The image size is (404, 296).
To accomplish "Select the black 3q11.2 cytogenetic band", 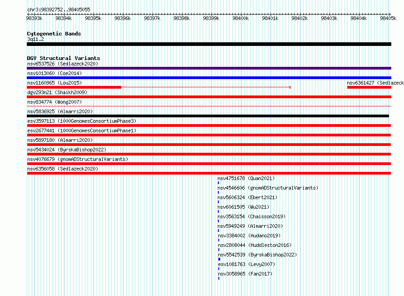I will 209,44.
